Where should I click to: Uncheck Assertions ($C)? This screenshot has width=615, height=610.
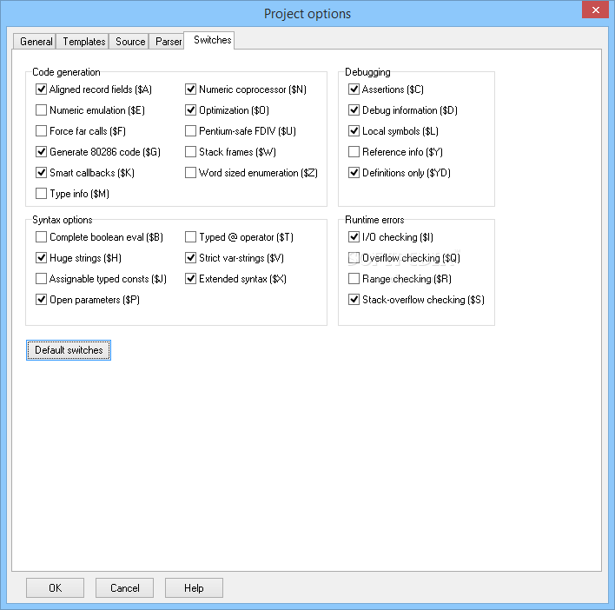coord(354,90)
